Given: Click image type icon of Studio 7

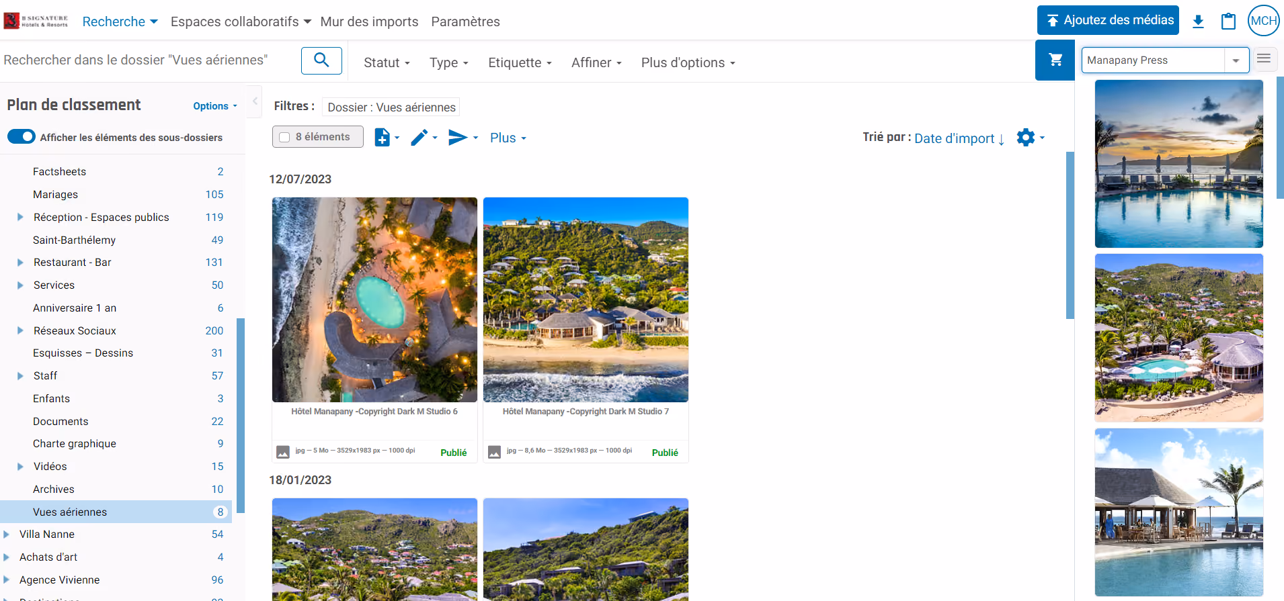Looking at the screenshot, I should pyautogui.click(x=494, y=452).
